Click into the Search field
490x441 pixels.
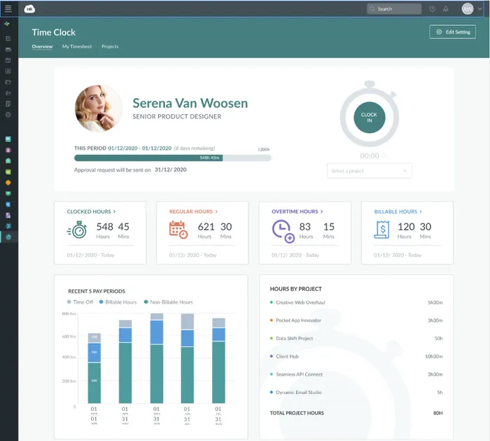point(394,9)
